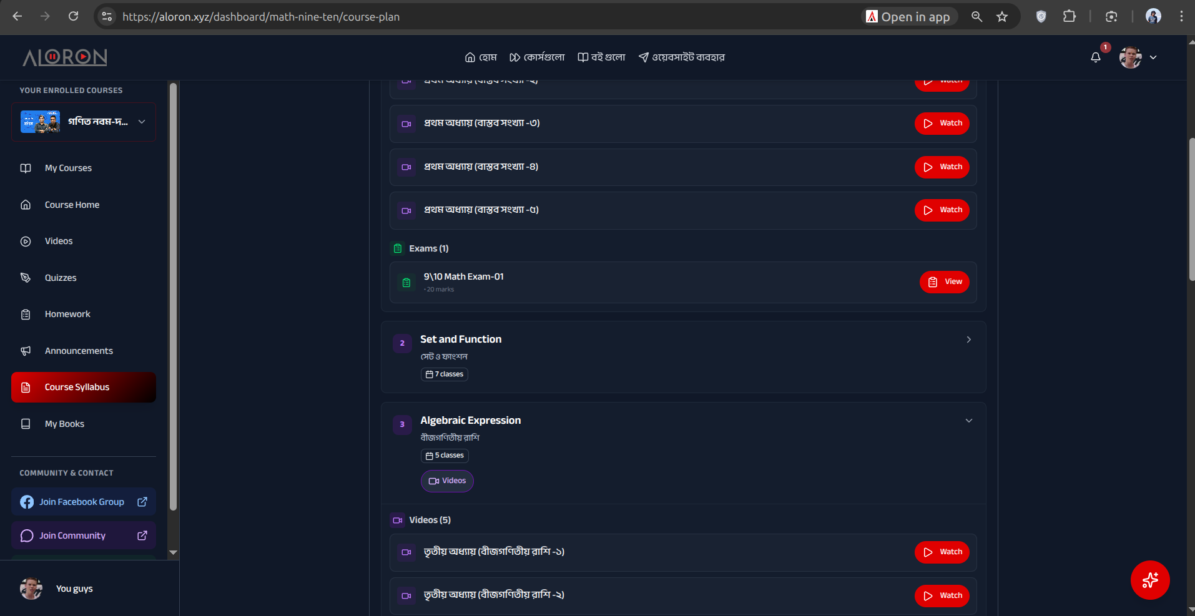Go back with browser back arrow
This screenshot has height=616, width=1195.
[x=17, y=17]
